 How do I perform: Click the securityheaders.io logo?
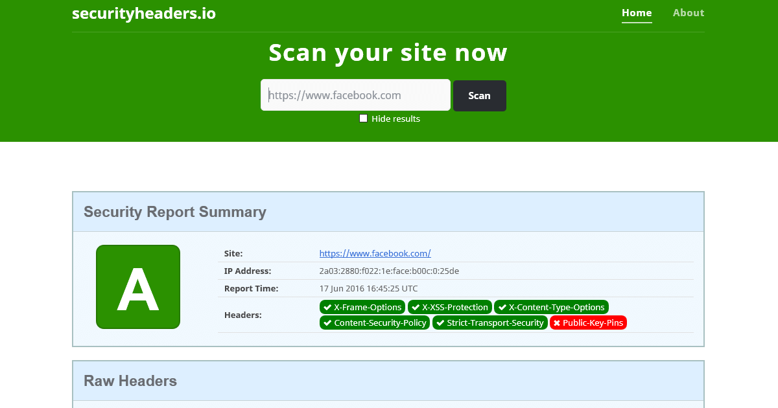pyautogui.click(x=143, y=13)
